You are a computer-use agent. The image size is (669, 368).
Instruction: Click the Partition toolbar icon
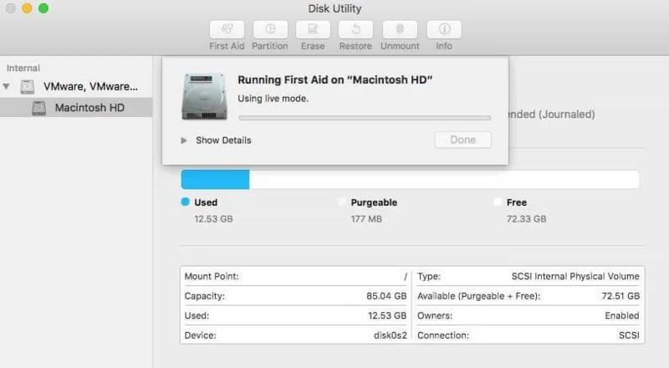[x=270, y=29]
